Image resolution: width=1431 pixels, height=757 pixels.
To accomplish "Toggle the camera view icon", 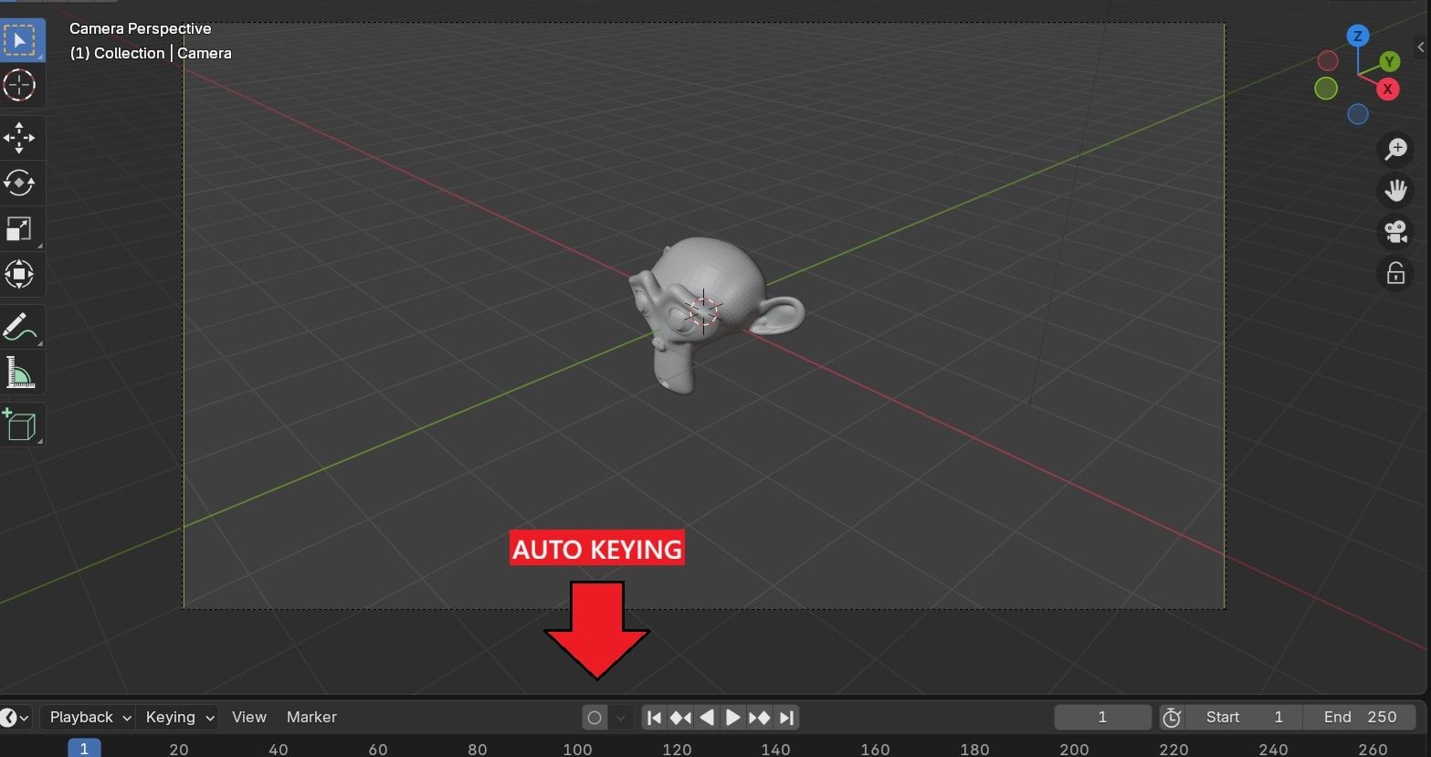I will (1395, 231).
